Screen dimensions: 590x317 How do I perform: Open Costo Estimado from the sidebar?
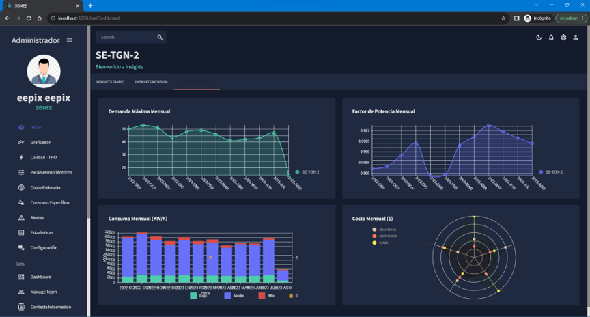[45, 187]
